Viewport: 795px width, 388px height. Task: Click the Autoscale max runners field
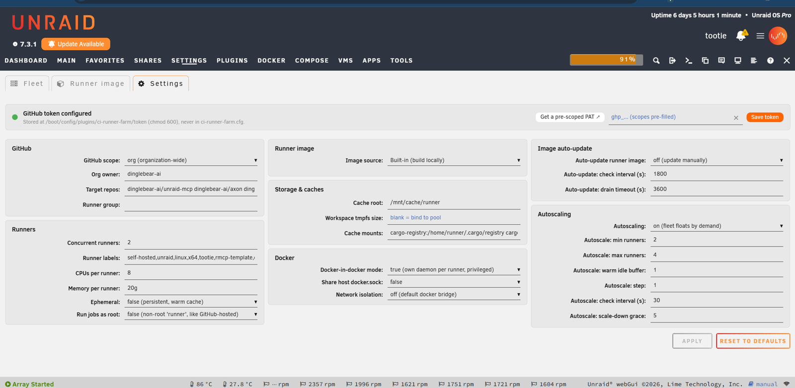(x=717, y=255)
